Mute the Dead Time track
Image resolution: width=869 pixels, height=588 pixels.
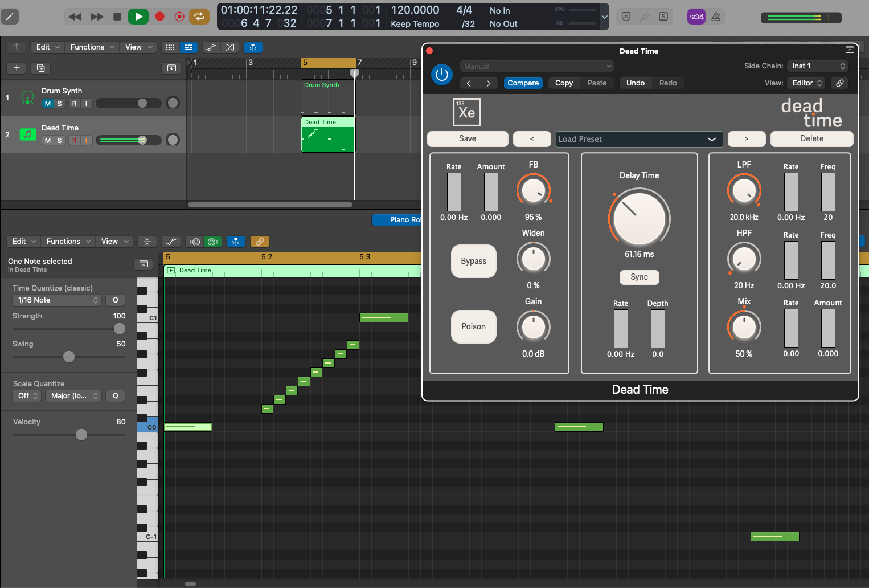click(x=48, y=140)
